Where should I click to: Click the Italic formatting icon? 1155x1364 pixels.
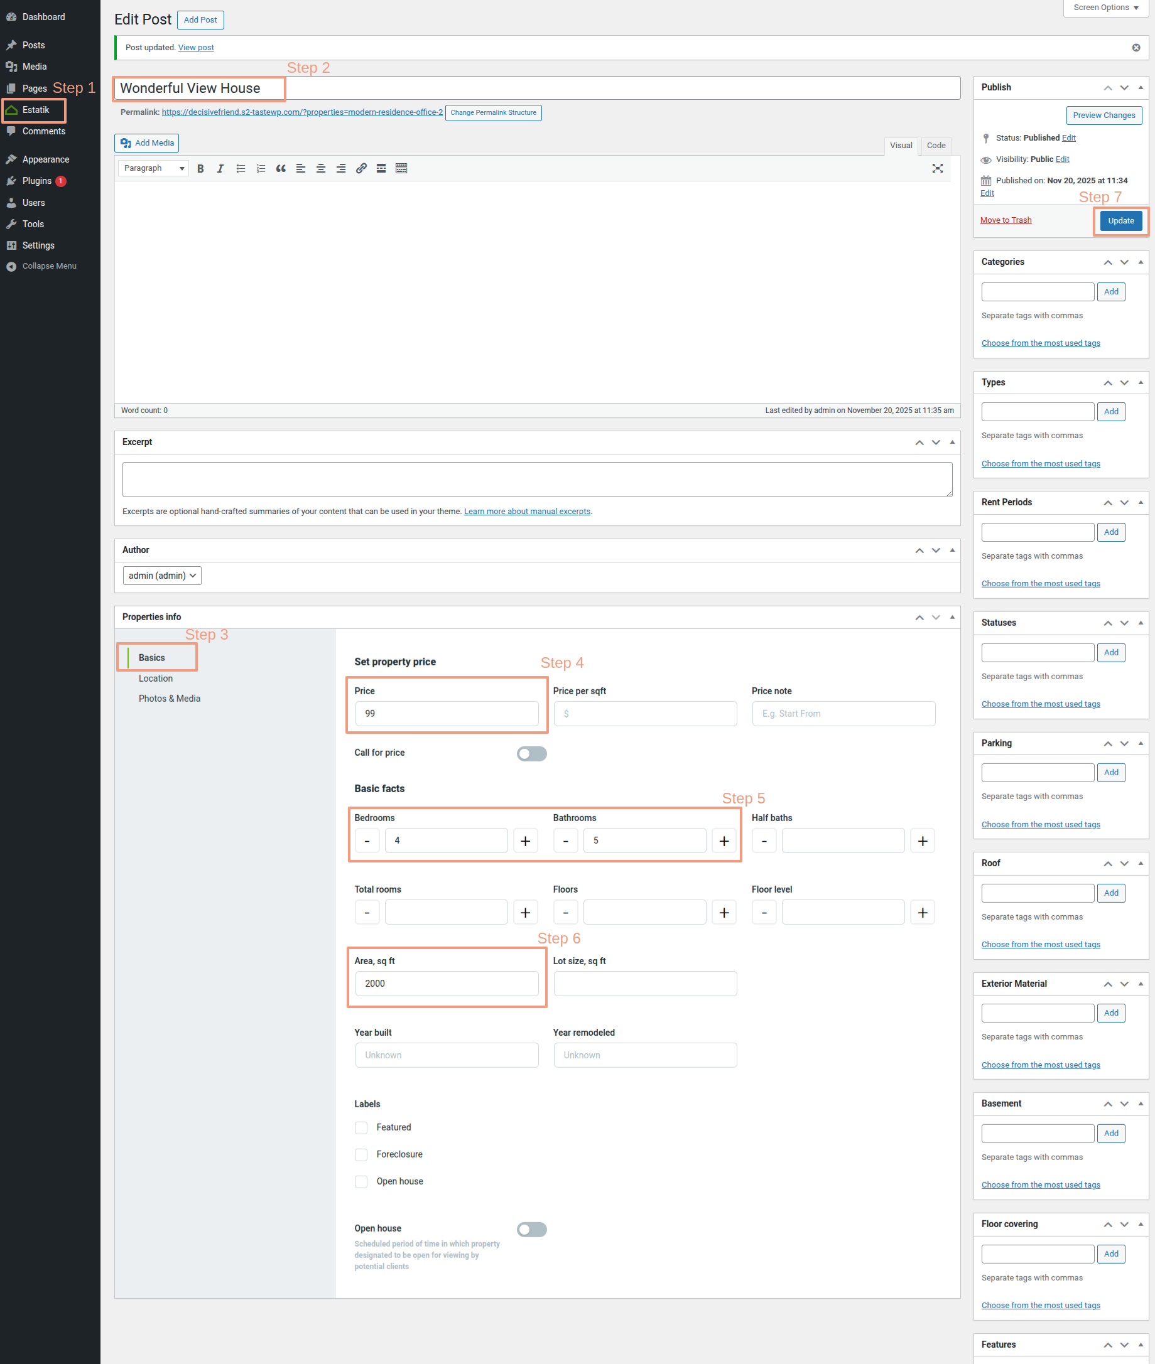pos(220,168)
